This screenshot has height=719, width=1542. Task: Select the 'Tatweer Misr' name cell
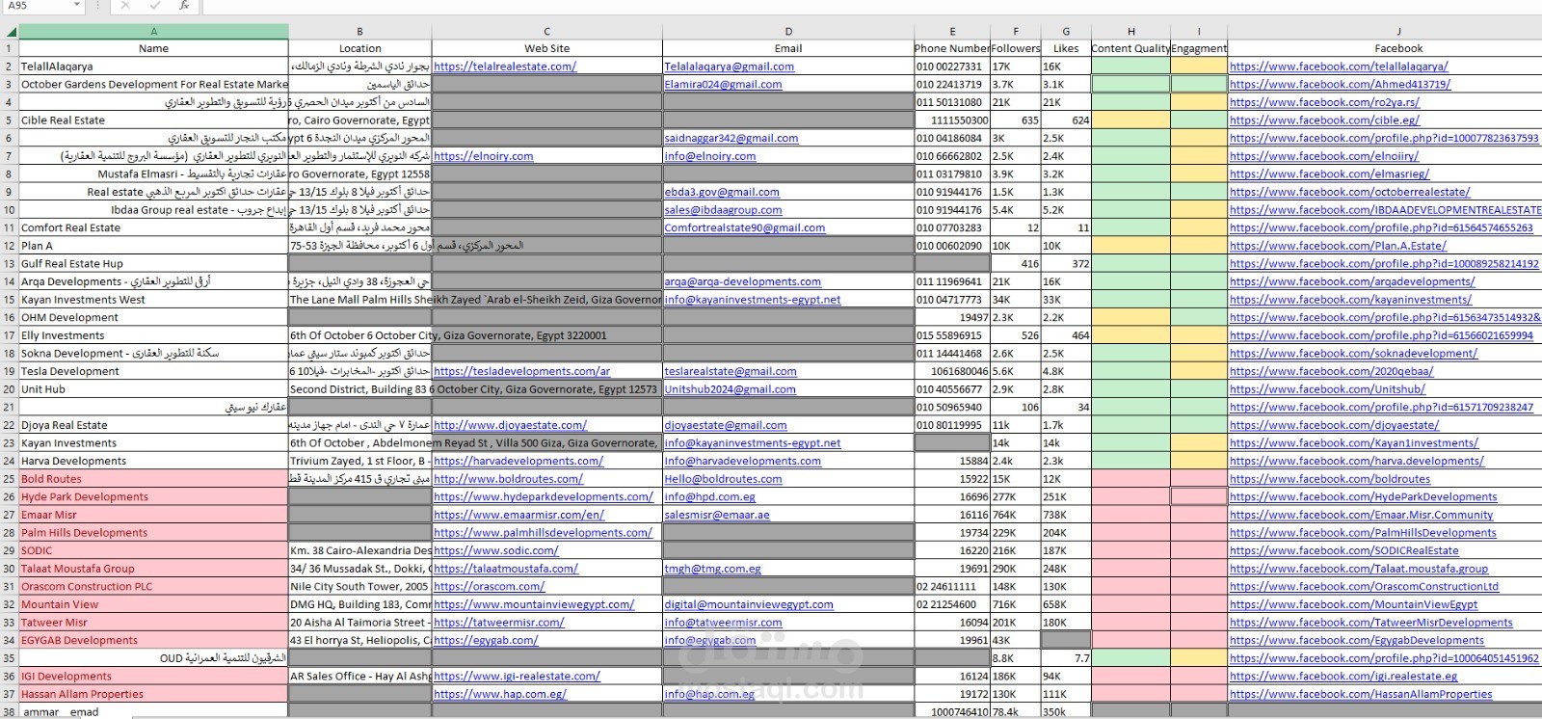tap(153, 623)
